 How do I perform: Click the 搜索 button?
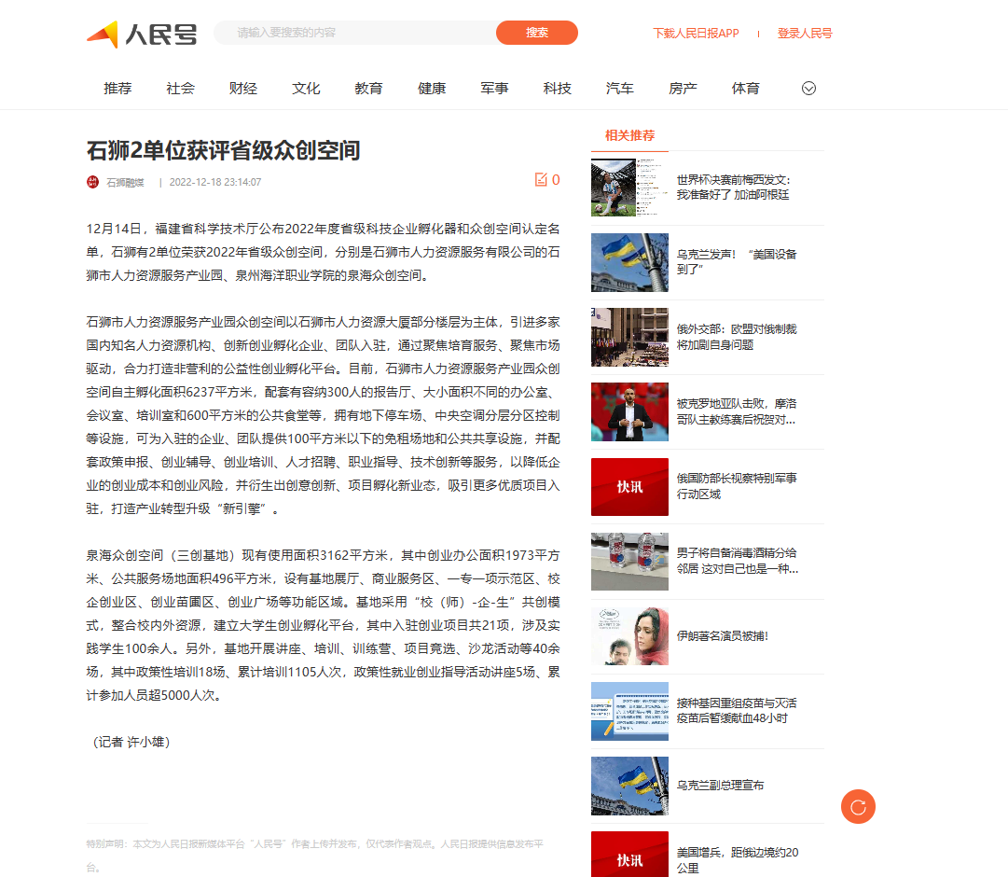tap(536, 33)
